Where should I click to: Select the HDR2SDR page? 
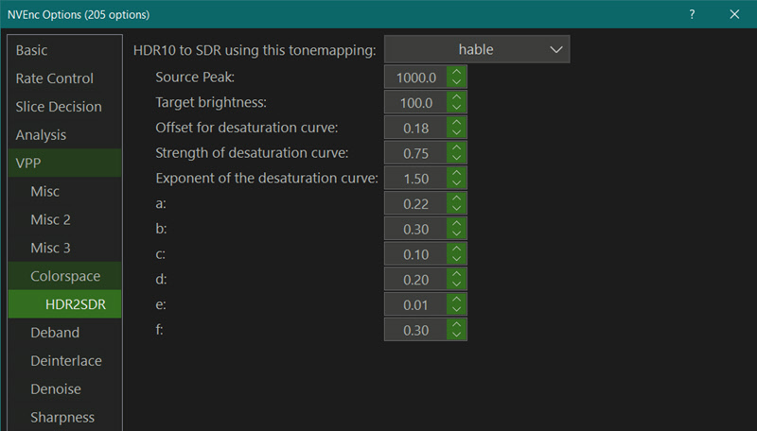64,304
